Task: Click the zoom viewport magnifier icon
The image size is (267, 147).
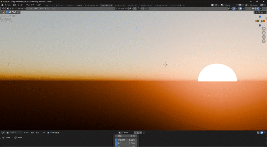Action: click(x=264, y=29)
